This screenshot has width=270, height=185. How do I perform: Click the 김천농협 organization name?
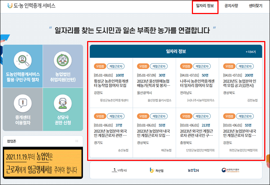tap(252, 100)
